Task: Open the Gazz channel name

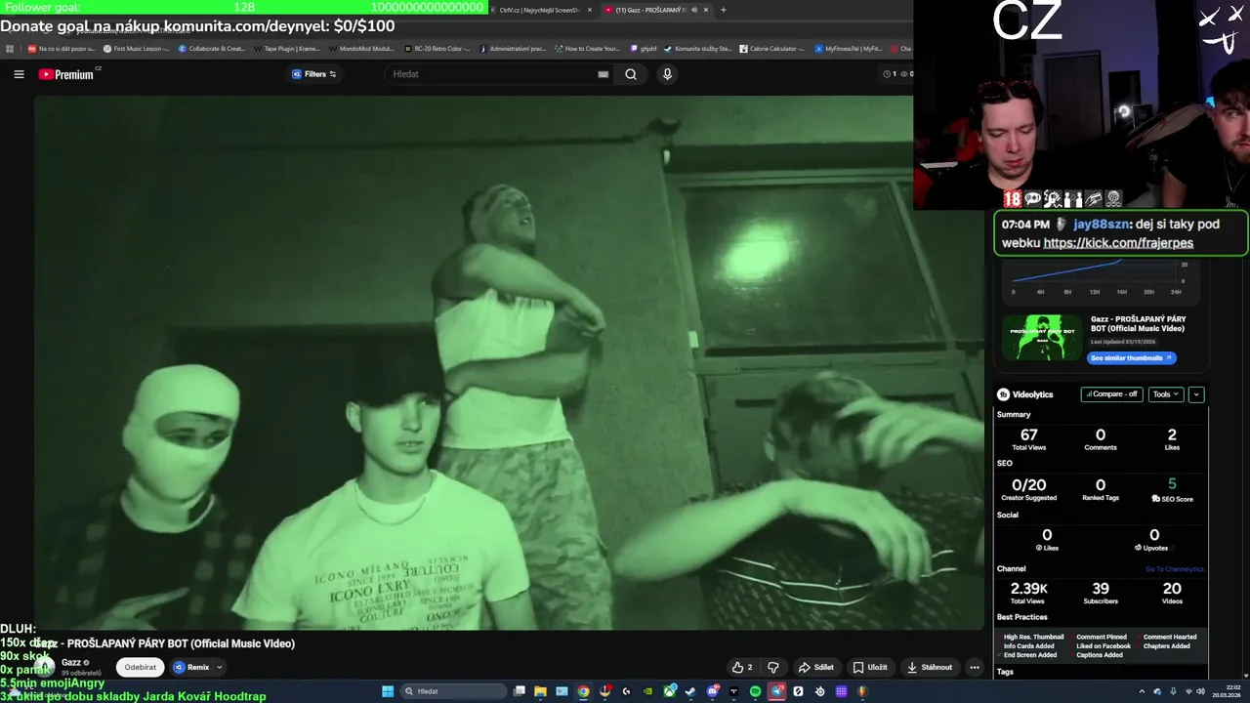Action: [71, 662]
